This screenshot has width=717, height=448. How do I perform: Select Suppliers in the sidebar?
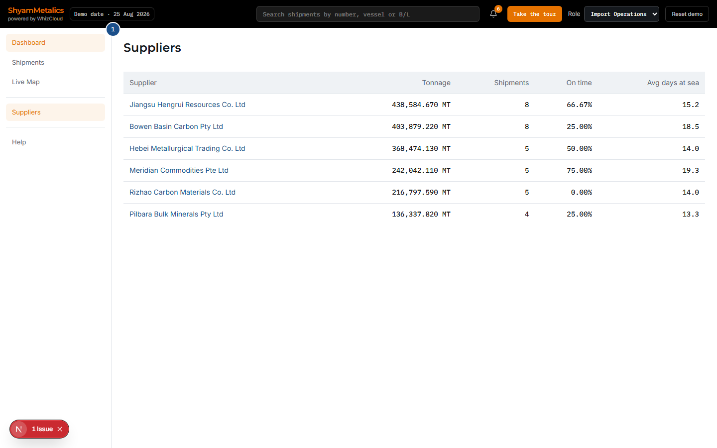tap(55, 112)
